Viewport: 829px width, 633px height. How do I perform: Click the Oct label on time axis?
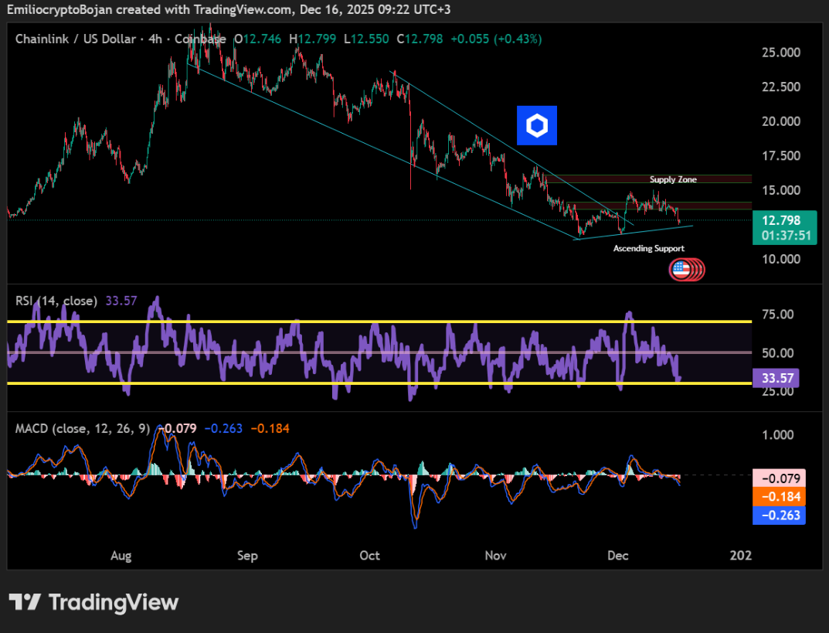point(370,555)
